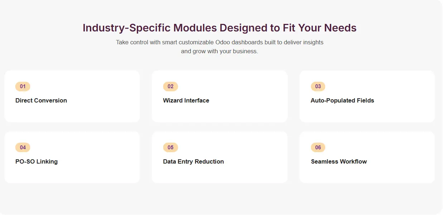Click the 02 number badge

point(170,86)
